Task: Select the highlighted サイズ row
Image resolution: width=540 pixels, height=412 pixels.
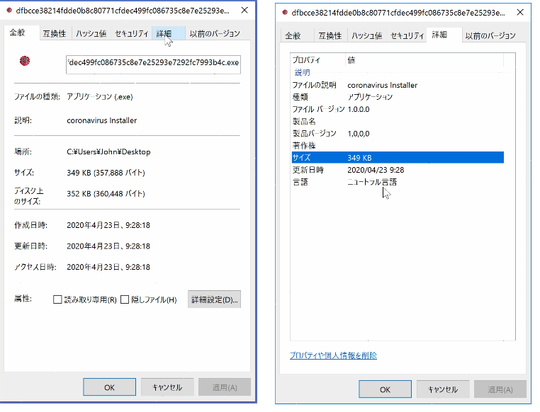Action: (x=397, y=157)
